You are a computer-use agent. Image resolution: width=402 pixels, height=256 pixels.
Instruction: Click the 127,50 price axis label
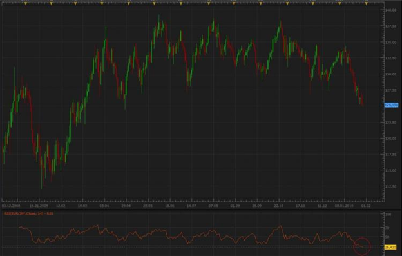coord(390,90)
